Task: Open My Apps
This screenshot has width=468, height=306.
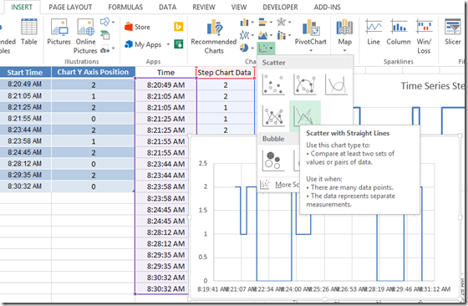Action: coord(144,44)
